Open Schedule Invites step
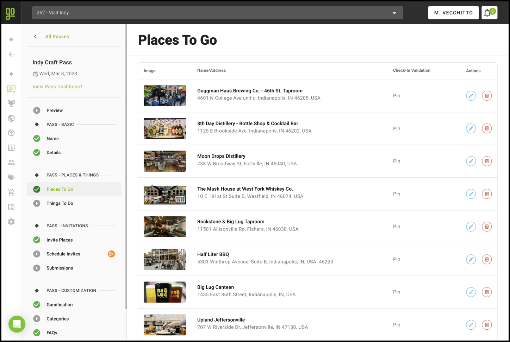This screenshot has height=342, width=510. (x=74, y=254)
